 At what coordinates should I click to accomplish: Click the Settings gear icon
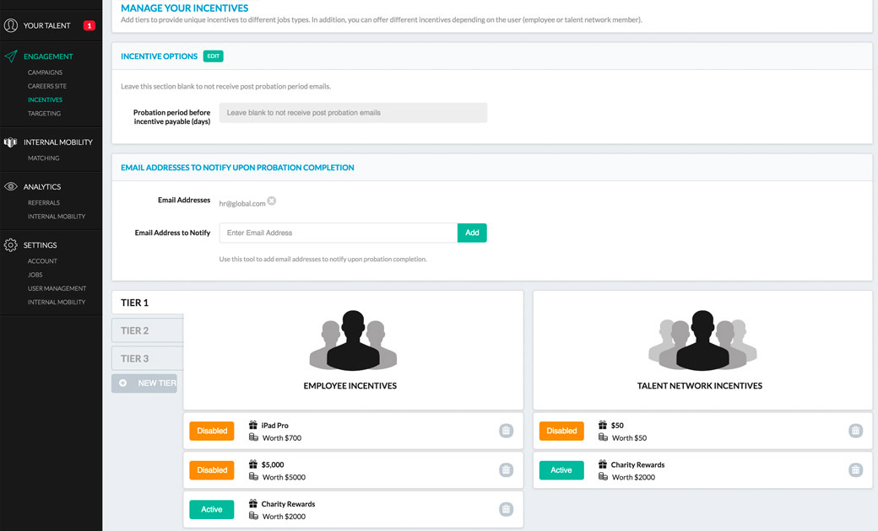pyautogui.click(x=11, y=244)
